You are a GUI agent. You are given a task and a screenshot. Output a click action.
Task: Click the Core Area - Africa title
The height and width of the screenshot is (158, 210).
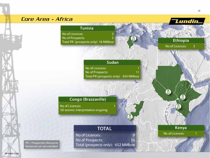(x=47, y=19)
